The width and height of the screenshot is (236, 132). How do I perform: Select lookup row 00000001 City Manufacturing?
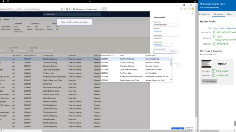pos(136,59)
